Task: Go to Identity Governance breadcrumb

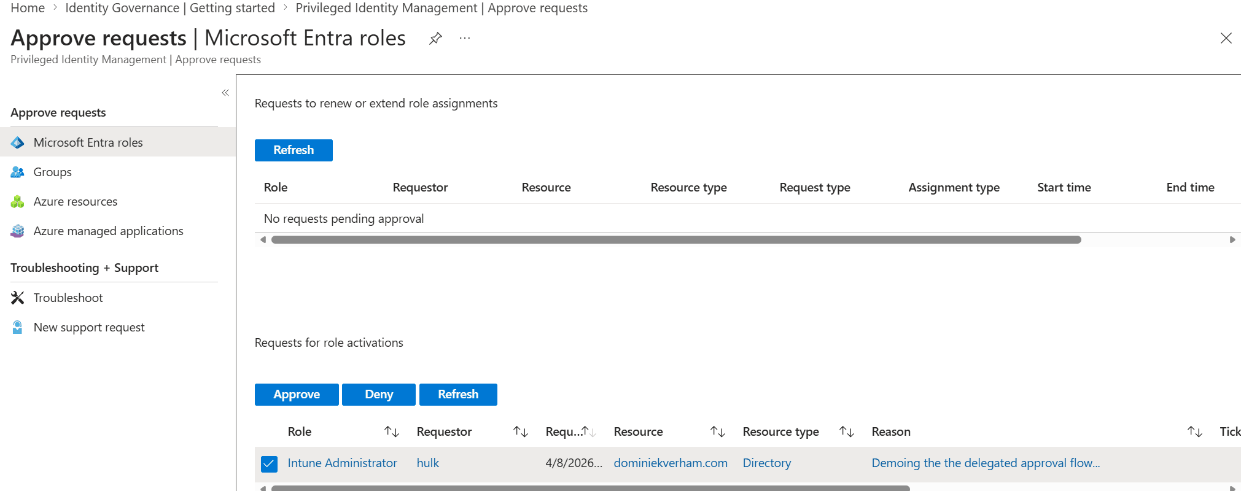Action: coord(170,8)
